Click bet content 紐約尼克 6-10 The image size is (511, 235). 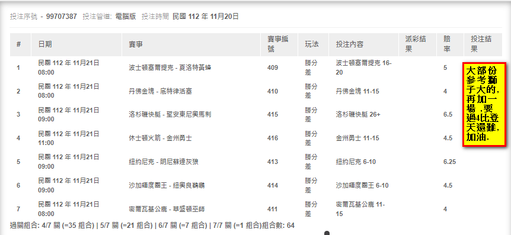click(356, 162)
